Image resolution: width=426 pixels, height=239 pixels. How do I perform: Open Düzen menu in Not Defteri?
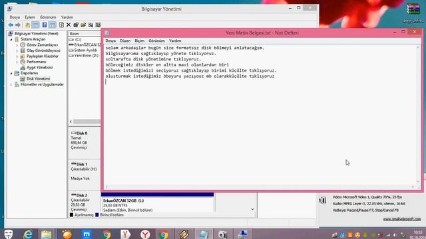[125, 40]
